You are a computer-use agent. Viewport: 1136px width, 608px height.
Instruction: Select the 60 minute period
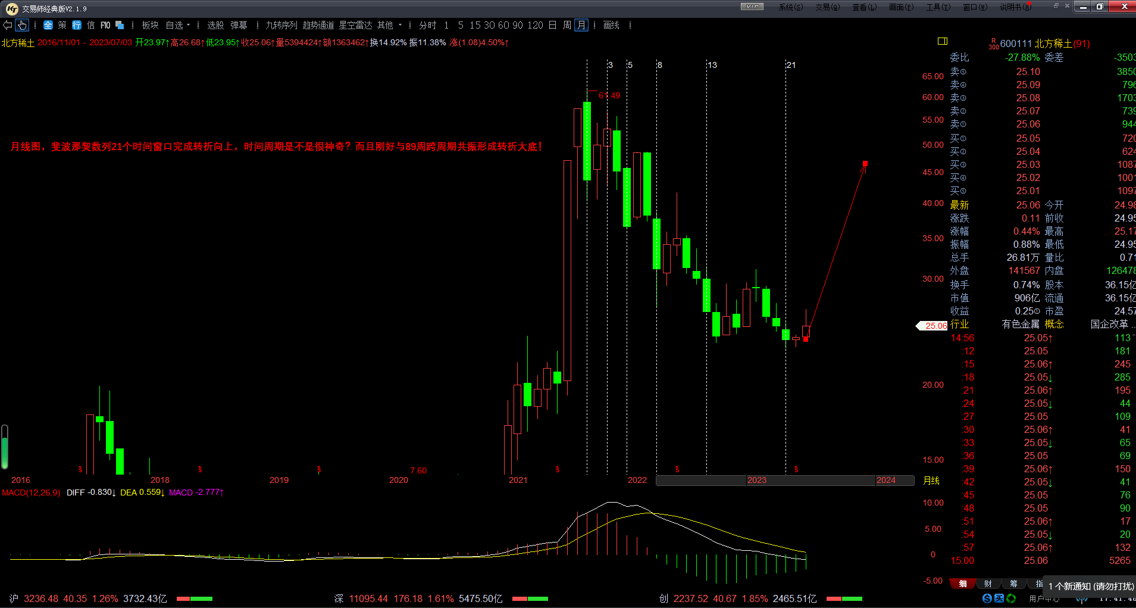click(x=503, y=25)
